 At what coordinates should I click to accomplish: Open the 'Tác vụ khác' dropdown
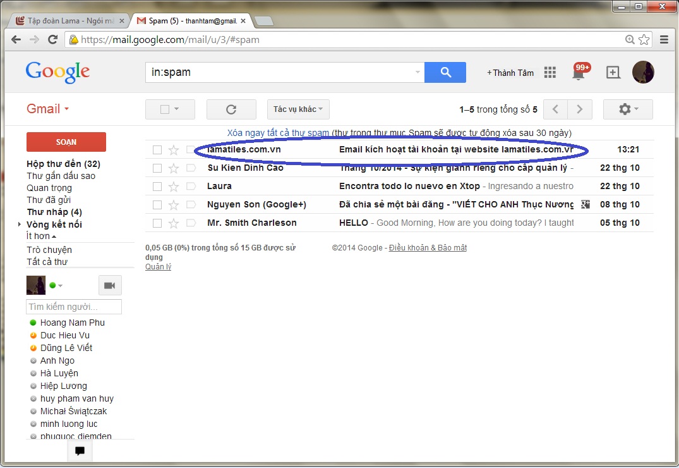coord(298,109)
